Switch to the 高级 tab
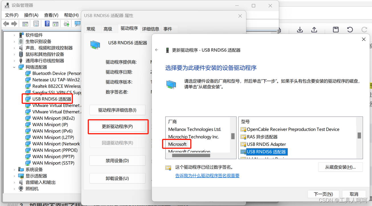The width and height of the screenshot is (372, 206). click(108, 29)
